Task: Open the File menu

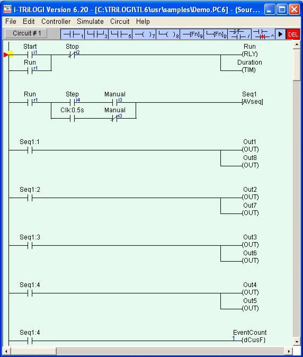Action: click(x=11, y=21)
